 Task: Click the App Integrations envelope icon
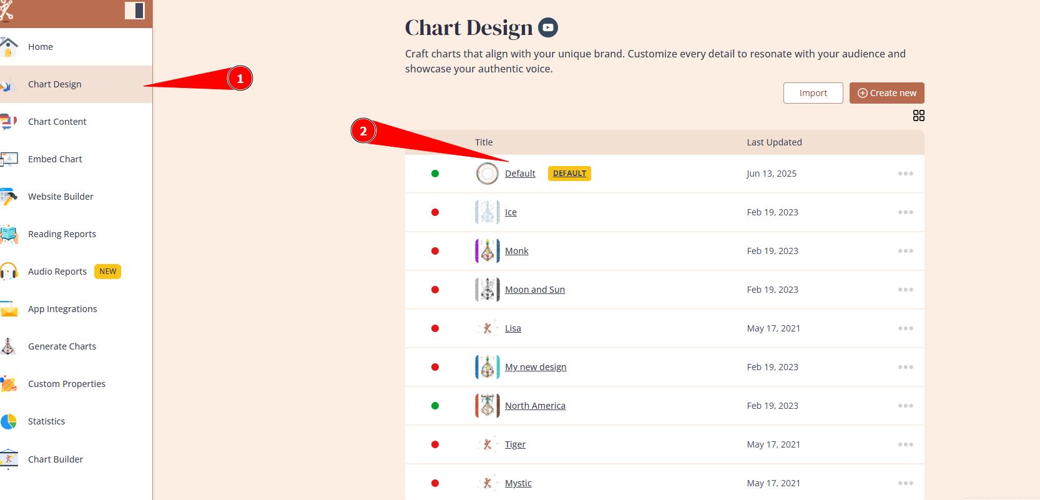(9, 309)
